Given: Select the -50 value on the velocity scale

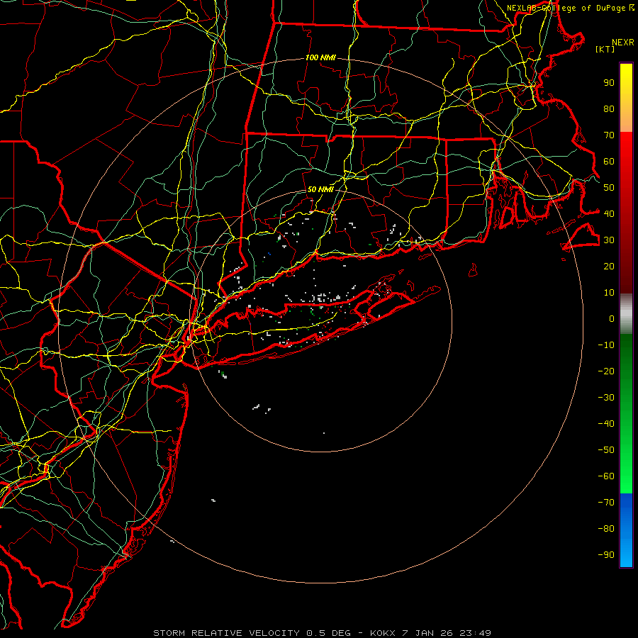Looking at the screenshot, I should tap(606, 450).
